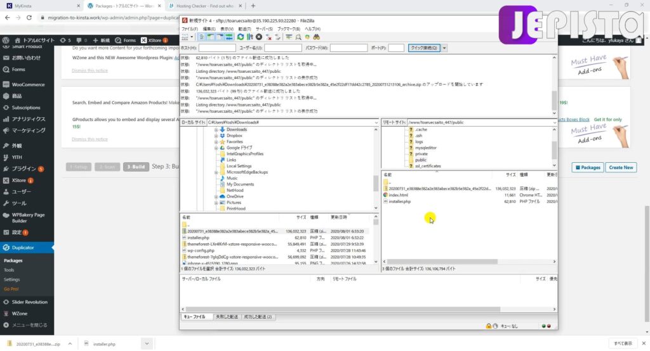Select My Documents in the local tree
The height and width of the screenshot is (351, 650).
[240, 184]
